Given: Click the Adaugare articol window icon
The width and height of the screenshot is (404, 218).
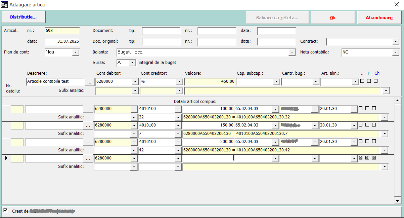Looking at the screenshot, I should (4, 5).
